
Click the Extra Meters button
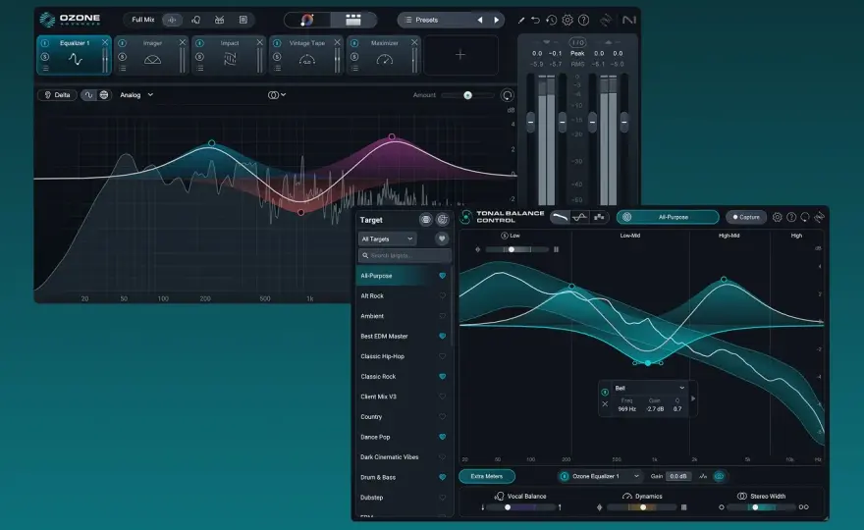click(x=487, y=476)
